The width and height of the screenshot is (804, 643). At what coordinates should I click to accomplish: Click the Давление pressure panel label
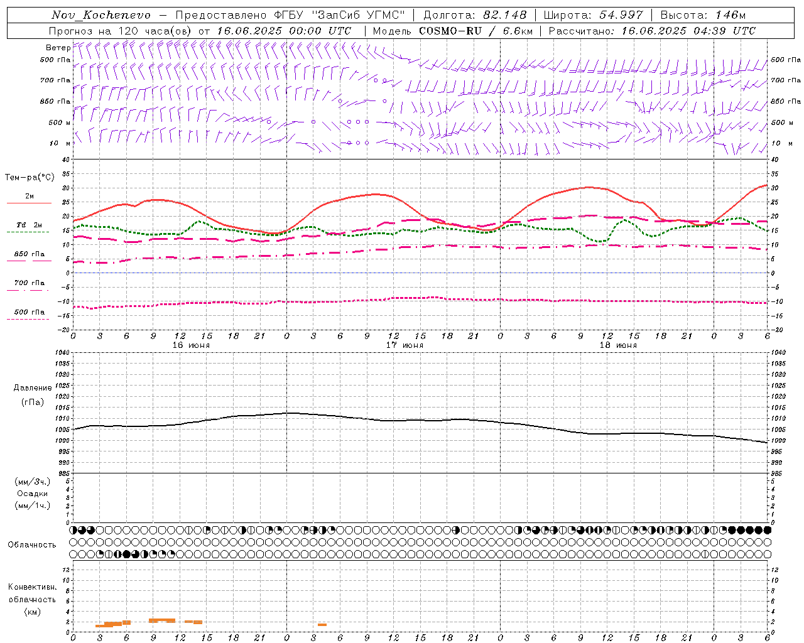tap(33, 388)
